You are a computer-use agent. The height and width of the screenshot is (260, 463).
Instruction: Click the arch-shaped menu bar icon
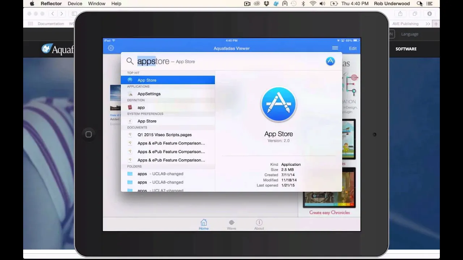285,4
